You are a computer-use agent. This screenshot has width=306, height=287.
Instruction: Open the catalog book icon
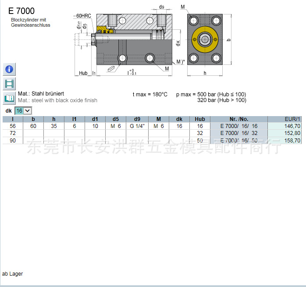coord(9,98)
